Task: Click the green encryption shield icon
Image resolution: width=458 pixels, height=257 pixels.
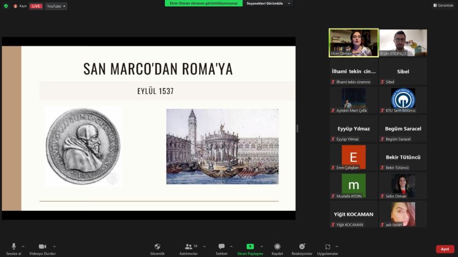Action: click(x=6, y=6)
